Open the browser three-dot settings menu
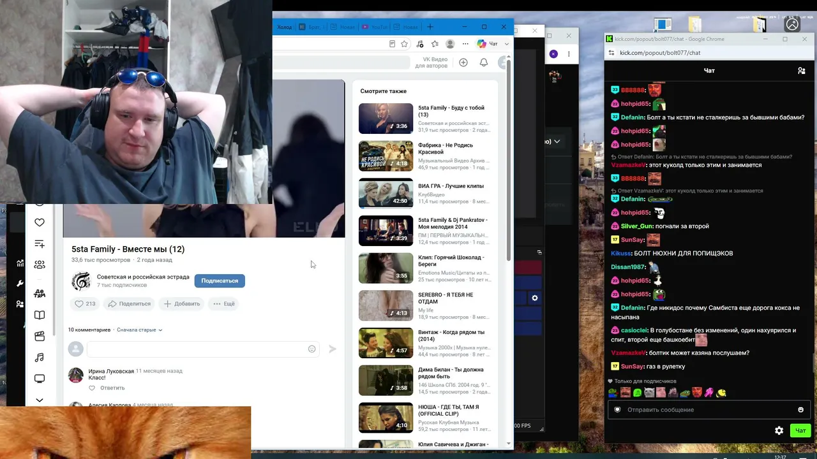Viewport: 817px width, 459px height. coord(465,44)
